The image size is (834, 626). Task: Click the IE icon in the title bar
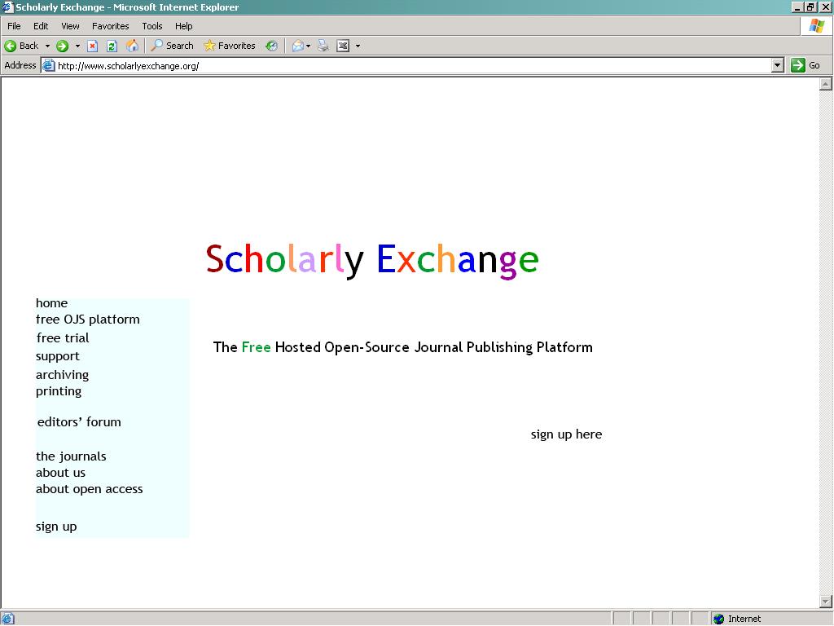click(x=7, y=7)
